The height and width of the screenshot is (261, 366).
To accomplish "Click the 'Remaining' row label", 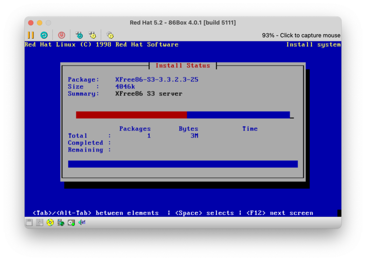I will 85,150.
